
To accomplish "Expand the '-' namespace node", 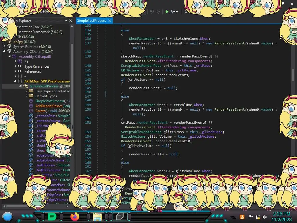I will point(15,76).
